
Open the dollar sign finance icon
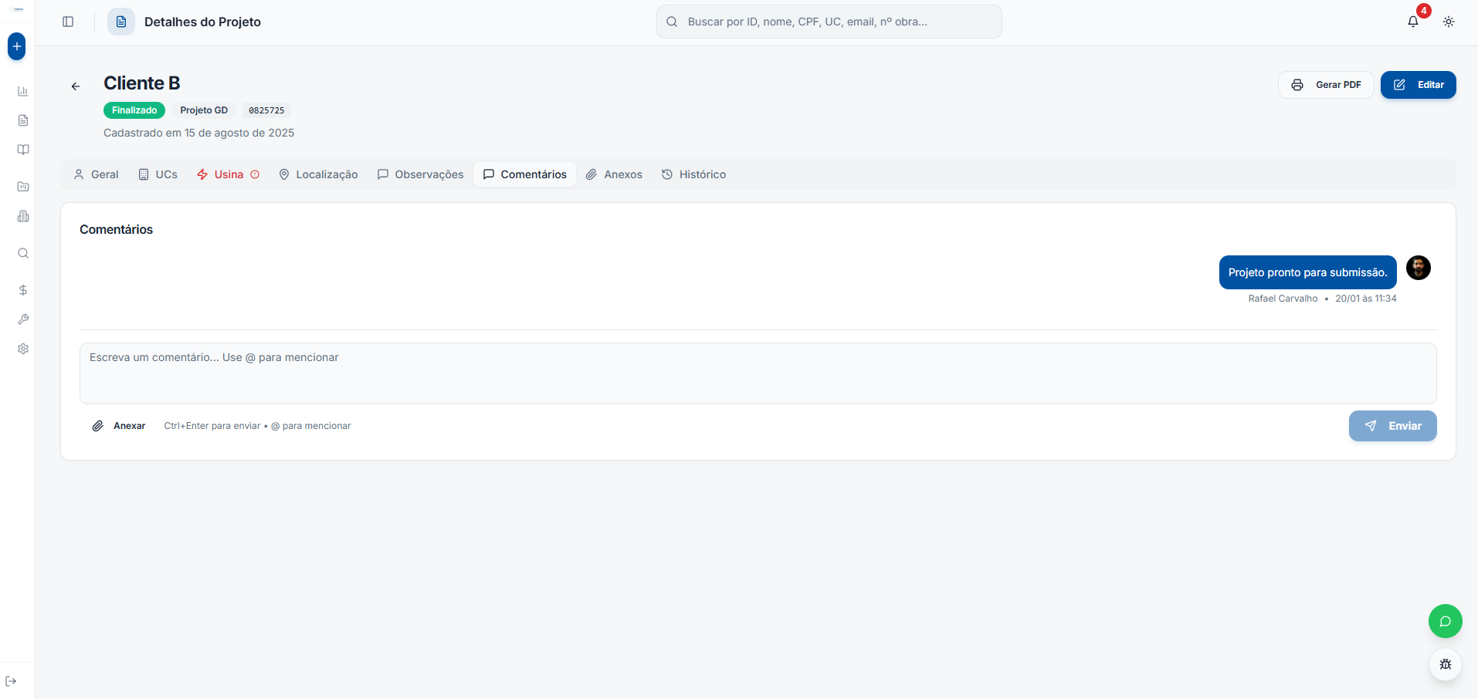click(x=23, y=290)
